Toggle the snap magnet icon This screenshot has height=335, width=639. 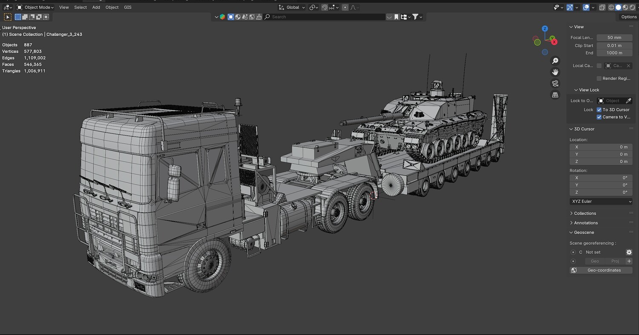coord(325,7)
